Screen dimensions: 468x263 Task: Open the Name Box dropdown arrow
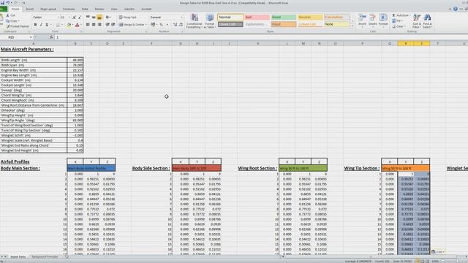coord(31,37)
